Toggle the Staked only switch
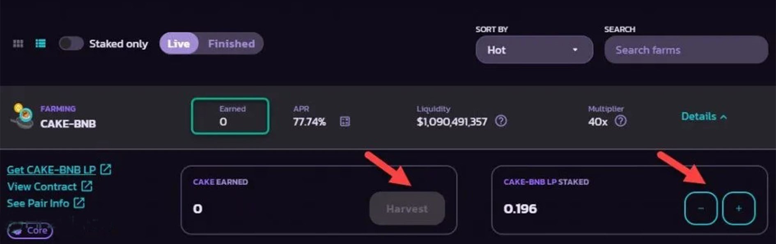 coord(71,43)
